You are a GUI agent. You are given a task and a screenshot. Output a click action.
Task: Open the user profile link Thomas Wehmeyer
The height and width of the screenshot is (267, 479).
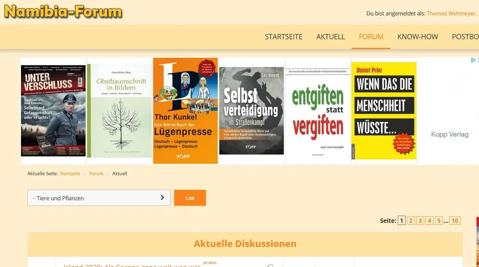tap(451, 13)
